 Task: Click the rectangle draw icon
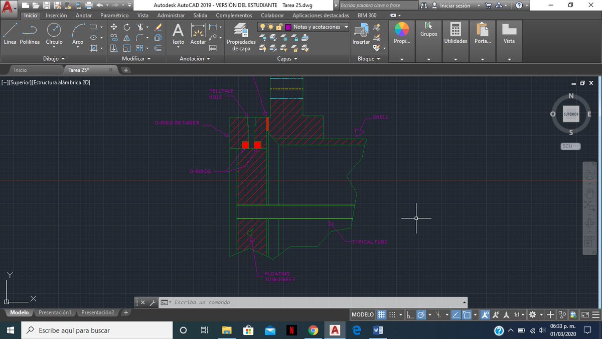pyautogui.click(x=94, y=27)
